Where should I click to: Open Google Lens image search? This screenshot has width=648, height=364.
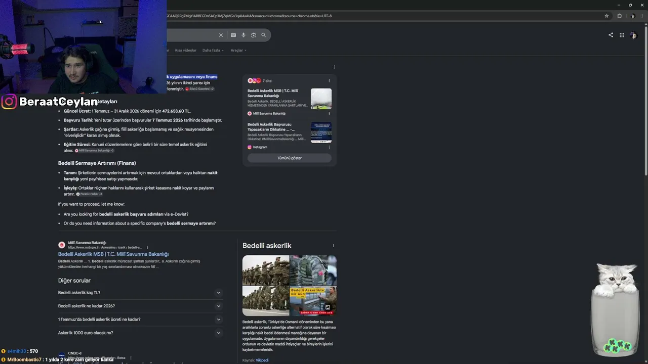[254, 35]
